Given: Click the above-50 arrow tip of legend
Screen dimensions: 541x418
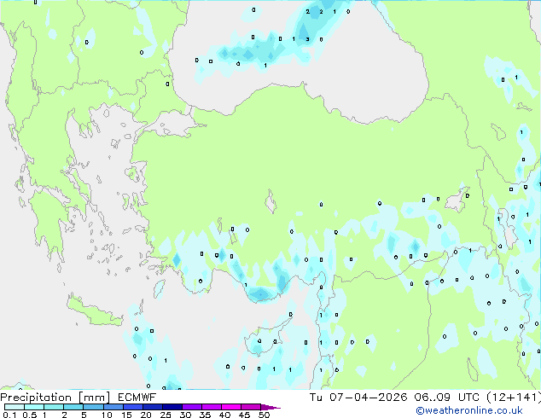Looking at the screenshot, I should click(x=270, y=407).
